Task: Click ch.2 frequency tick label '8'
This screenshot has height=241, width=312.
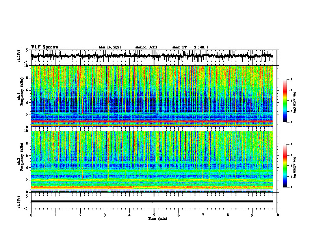Action: (28, 143)
